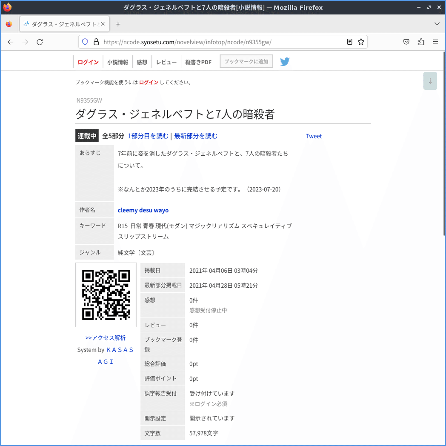Reload the current page
This screenshot has width=446, height=446.
pos(40,42)
